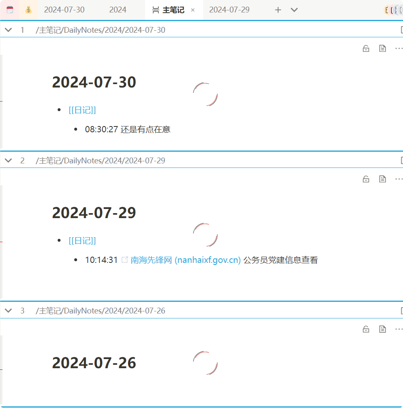Click the 2024-07-26 note title
The width and height of the screenshot is (403, 408).
point(94,363)
